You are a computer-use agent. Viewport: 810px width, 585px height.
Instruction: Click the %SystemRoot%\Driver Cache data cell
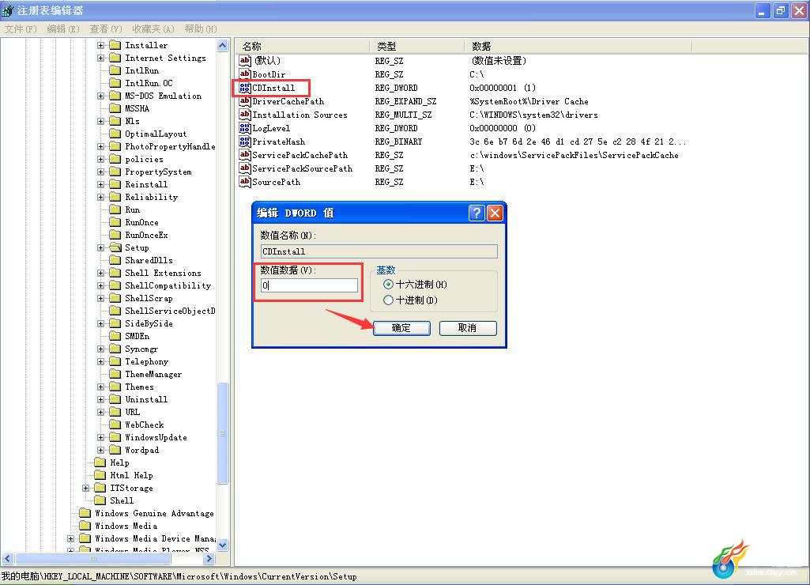pyautogui.click(x=529, y=101)
